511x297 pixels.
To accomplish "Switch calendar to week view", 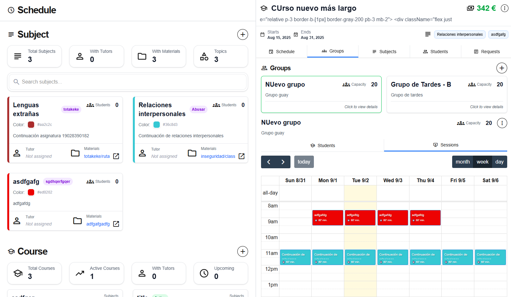I will 482,162.
